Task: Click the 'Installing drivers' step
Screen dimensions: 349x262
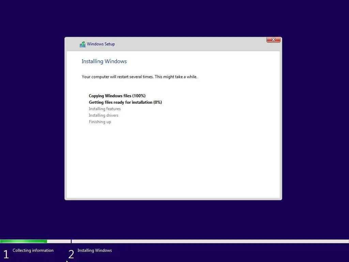Action: pos(104,115)
